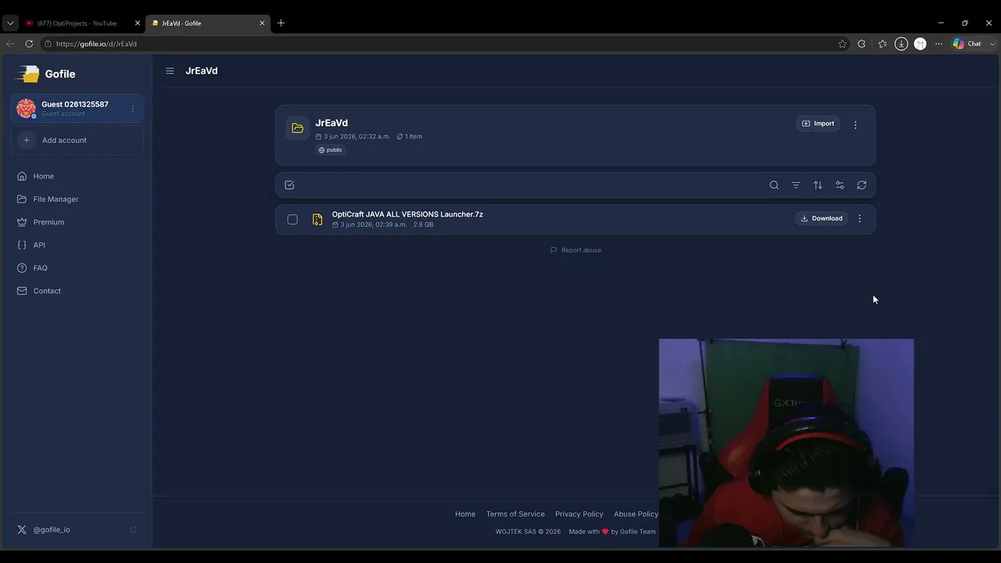This screenshot has width=1001, height=563.
Task: Close the JrEaVd - Gofile tab
Action: point(262,23)
